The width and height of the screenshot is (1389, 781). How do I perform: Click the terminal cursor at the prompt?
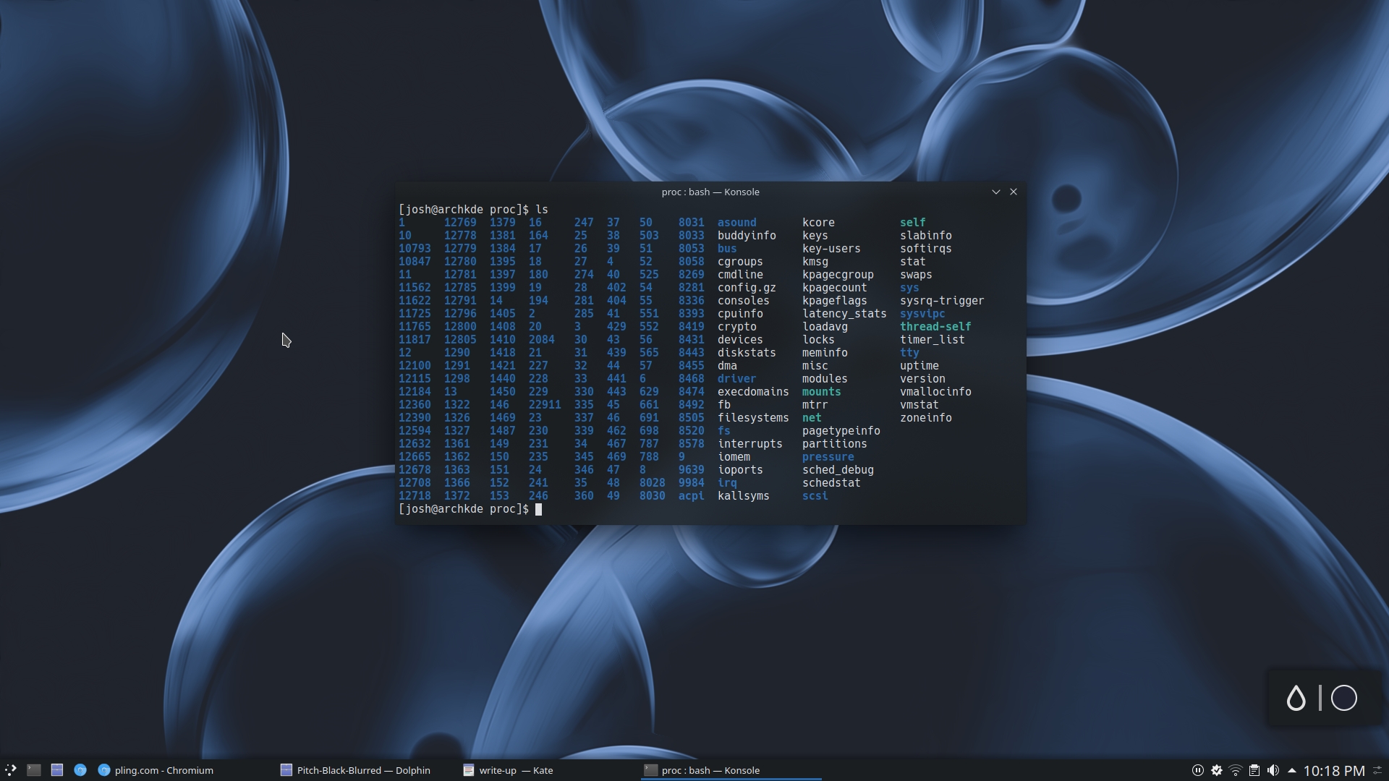point(538,509)
